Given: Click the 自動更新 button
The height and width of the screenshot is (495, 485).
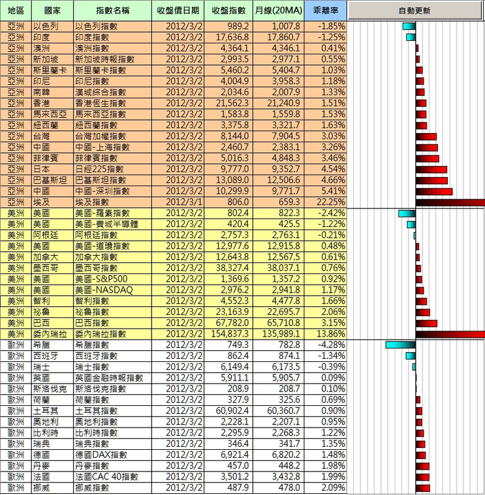Looking at the screenshot, I should pyautogui.click(x=414, y=11).
